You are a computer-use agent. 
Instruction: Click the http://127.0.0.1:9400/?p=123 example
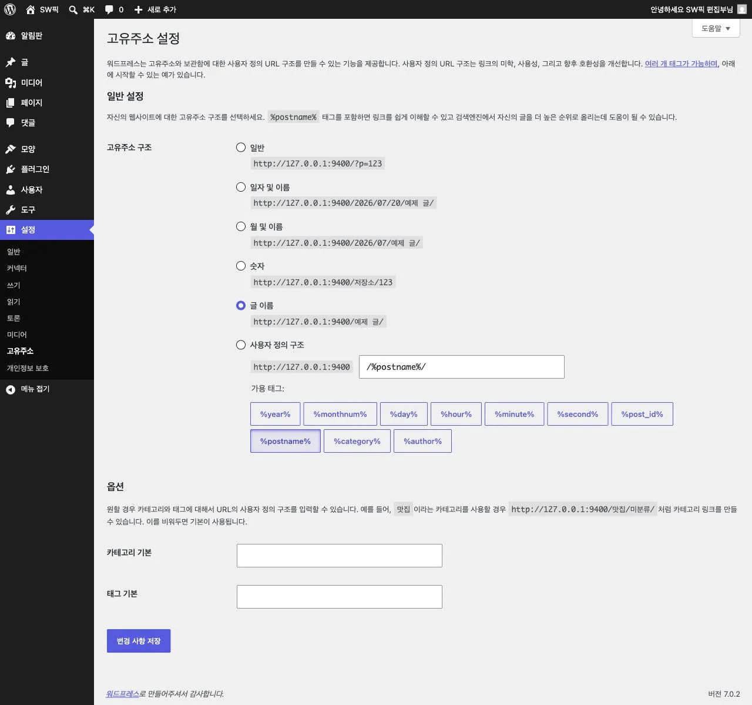[318, 163]
